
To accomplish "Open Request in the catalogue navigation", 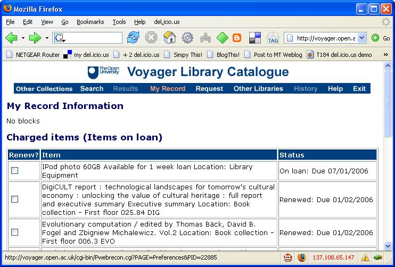I will coord(209,89).
